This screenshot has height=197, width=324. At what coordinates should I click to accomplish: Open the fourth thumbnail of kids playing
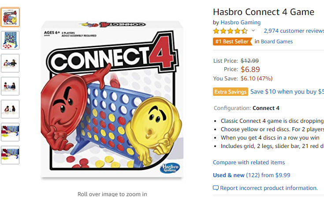coord(10,86)
